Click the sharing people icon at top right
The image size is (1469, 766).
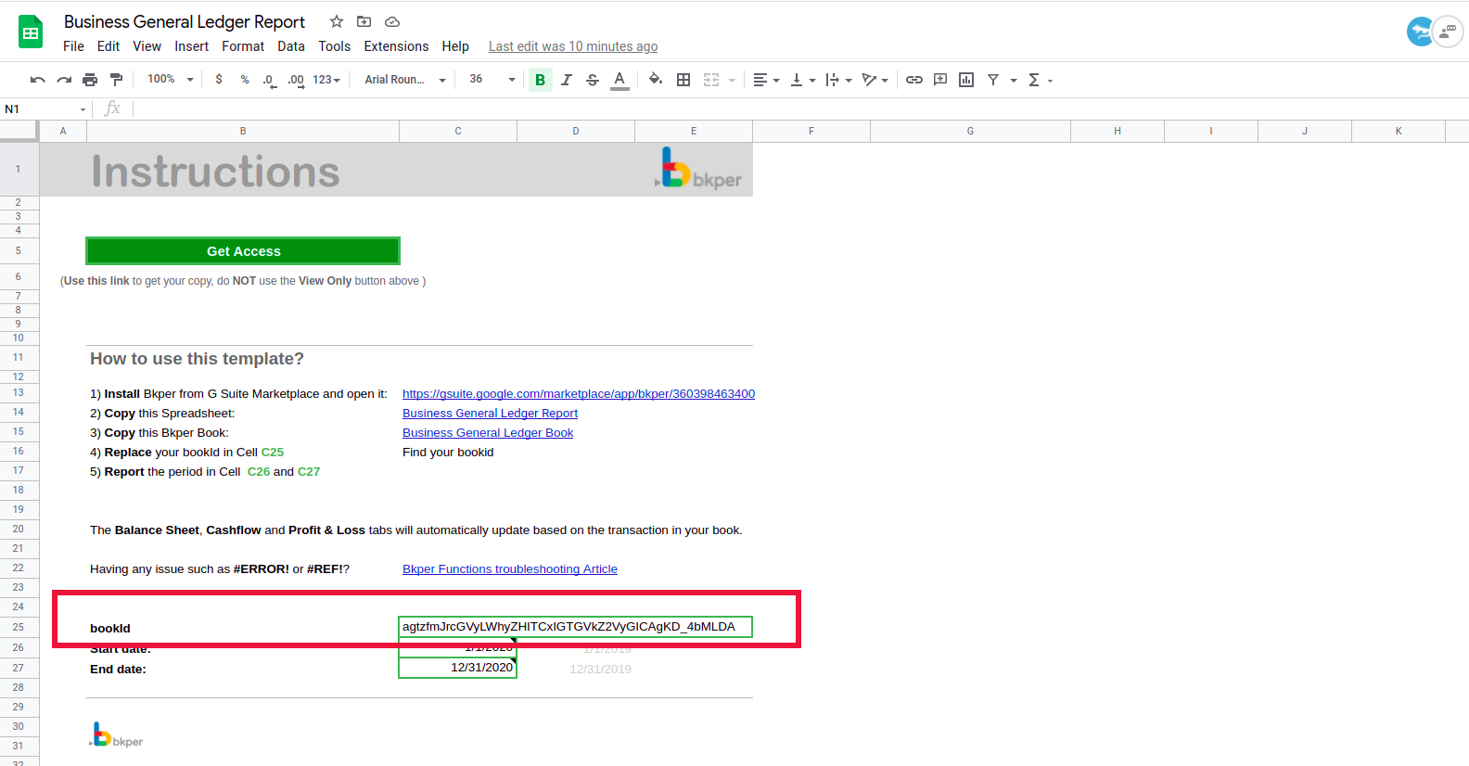point(1448,32)
